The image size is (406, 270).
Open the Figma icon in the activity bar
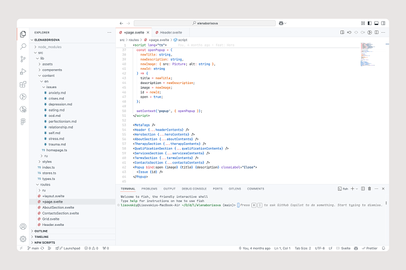click(x=23, y=122)
